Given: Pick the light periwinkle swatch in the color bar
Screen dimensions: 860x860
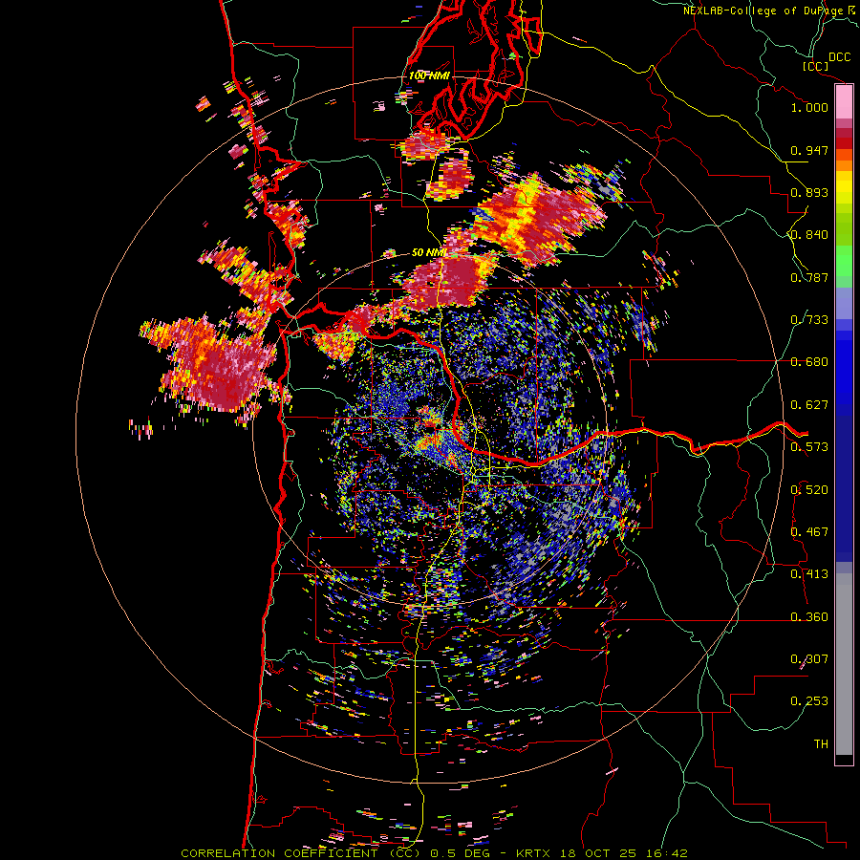Looking at the screenshot, I should pyautogui.click(x=844, y=303).
